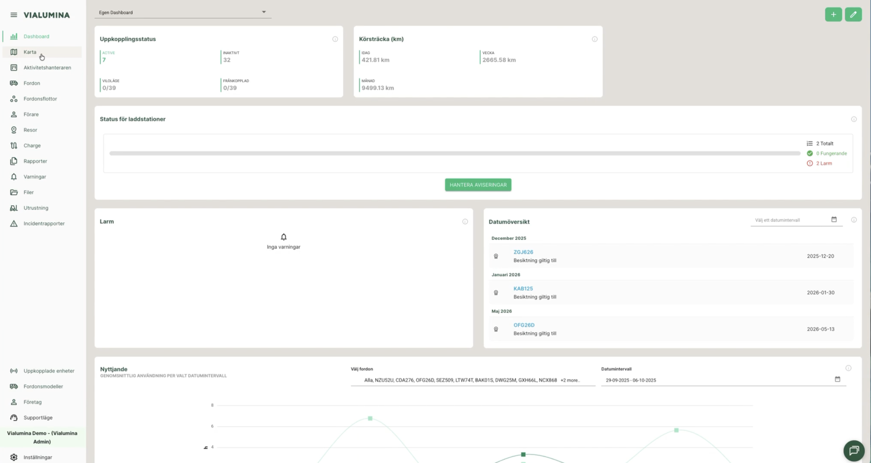This screenshot has width=871, height=463.
Task: Click the green plus add-widget button
Action: pyautogui.click(x=833, y=15)
